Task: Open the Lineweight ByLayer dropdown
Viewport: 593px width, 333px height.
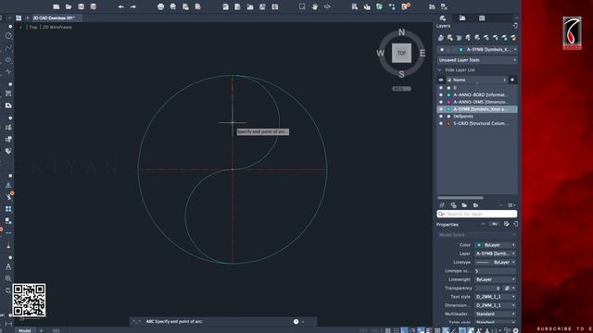Action: pos(495,279)
